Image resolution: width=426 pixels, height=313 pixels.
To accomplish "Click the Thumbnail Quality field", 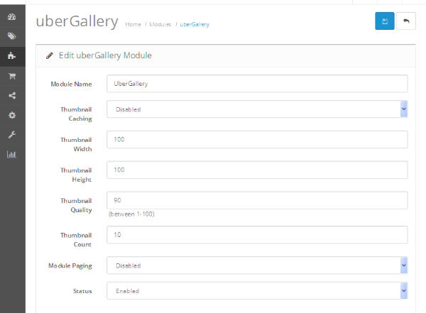I will tap(257, 201).
